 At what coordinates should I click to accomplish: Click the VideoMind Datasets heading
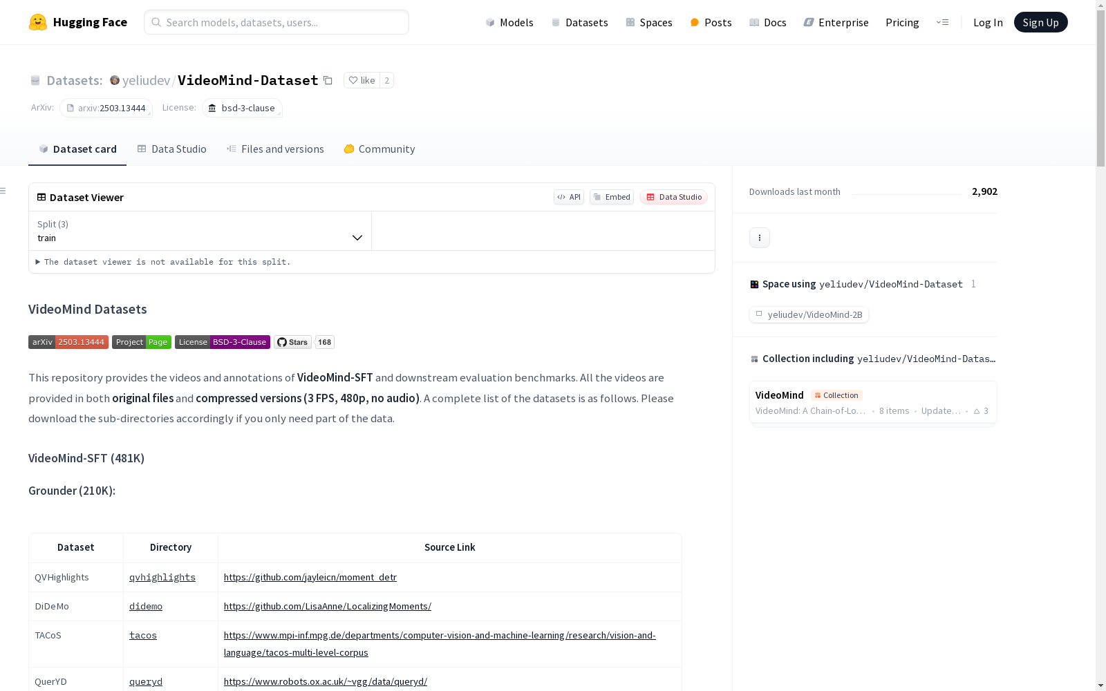click(x=88, y=310)
